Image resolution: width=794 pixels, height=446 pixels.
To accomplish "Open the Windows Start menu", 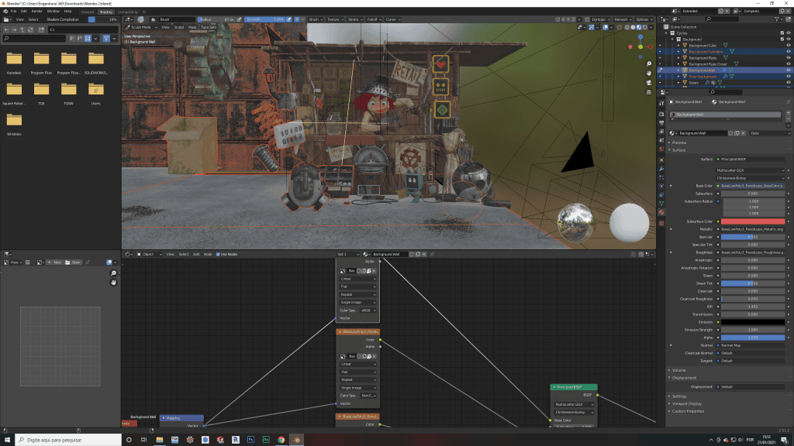I will pos(7,440).
